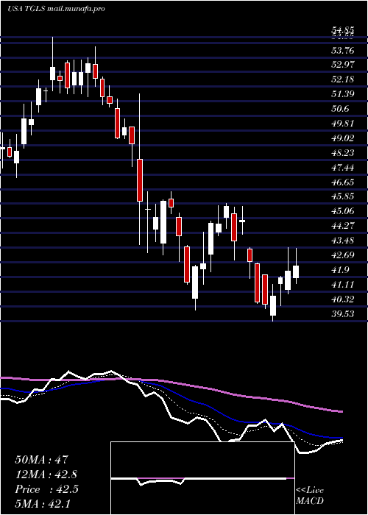Click the 48.23 price axis label
368x515 pixels.
[343, 153]
